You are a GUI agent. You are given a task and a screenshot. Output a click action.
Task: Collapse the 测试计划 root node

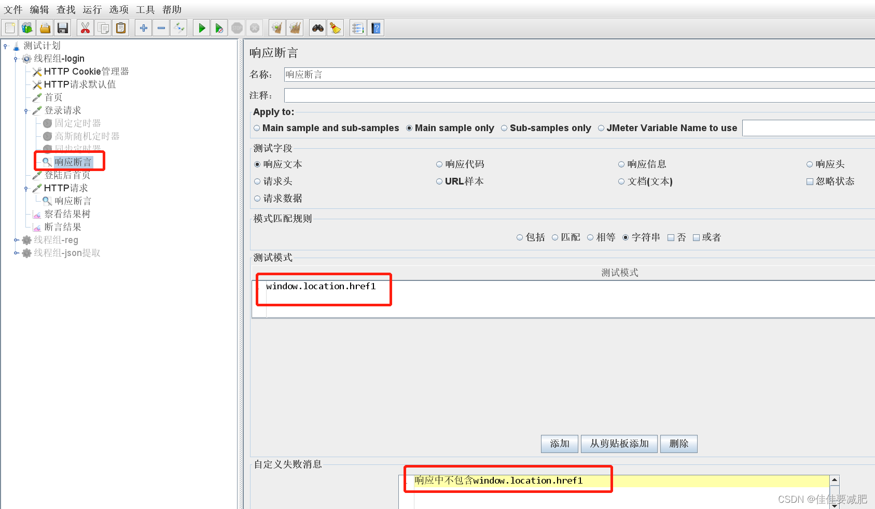click(x=6, y=46)
